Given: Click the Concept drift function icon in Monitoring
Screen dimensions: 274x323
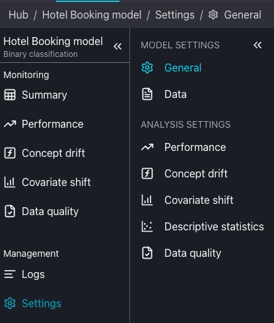Looking at the screenshot, I should click(10, 153).
